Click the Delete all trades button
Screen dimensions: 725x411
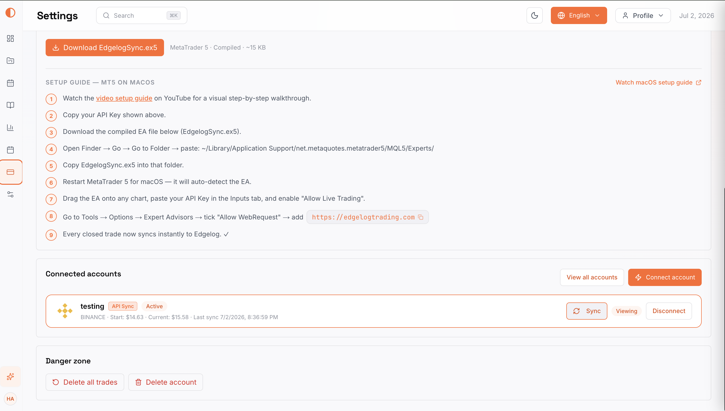[x=85, y=382]
